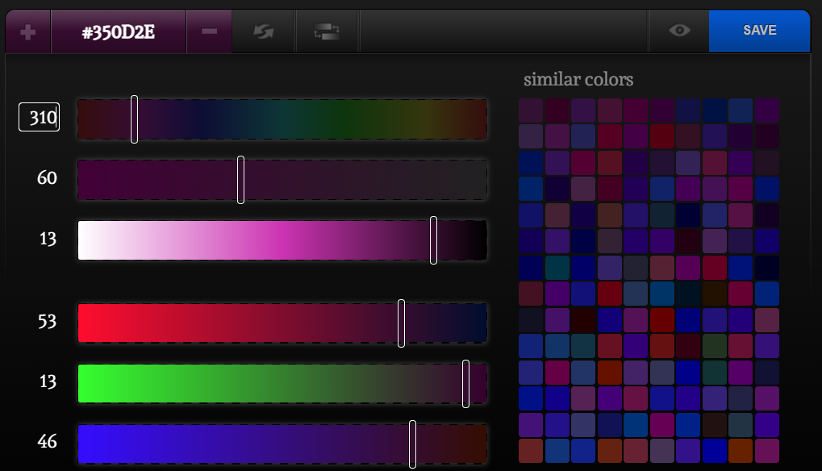Click the plus icon to add a color
The width and height of the screenshot is (822, 471).
click(27, 31)
